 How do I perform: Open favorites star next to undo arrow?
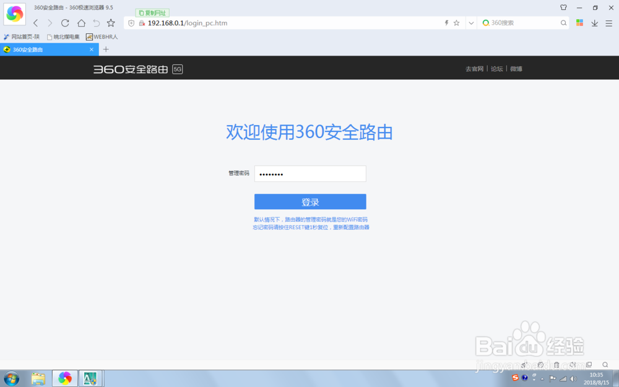pyautogui.click(x=111, y=23)
